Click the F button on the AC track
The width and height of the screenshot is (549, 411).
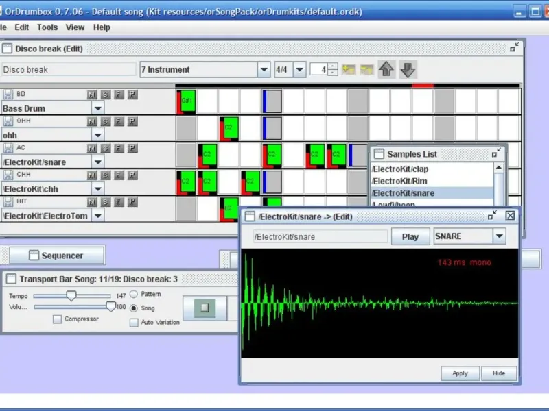[x=119, y=148]
